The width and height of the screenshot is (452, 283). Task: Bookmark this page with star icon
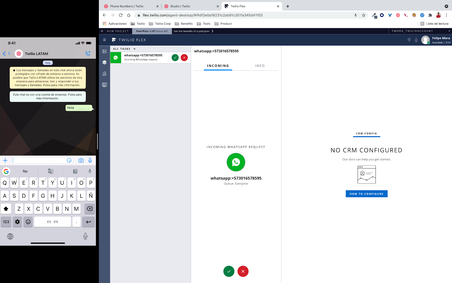tap(364, 15)
